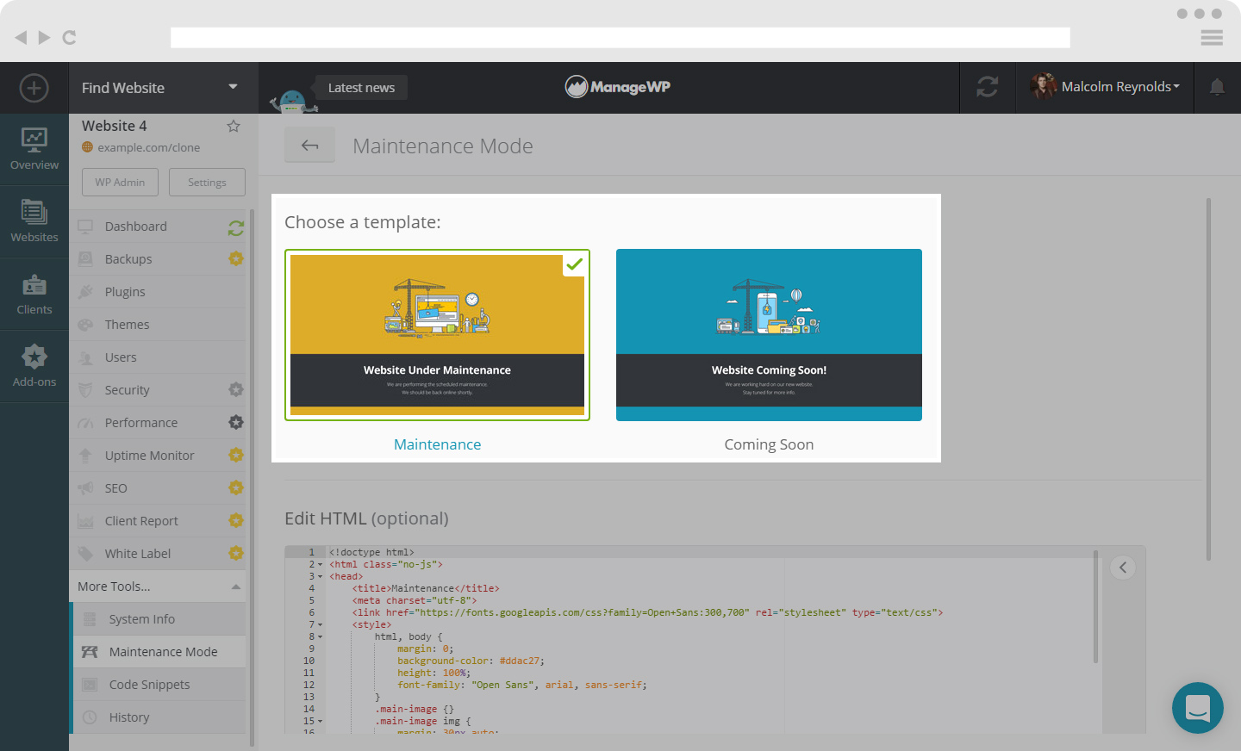This screenshot has width=1241, height=751.
Task: Click the main page vertical scrollbar
Action: [x=1208, y=379]
